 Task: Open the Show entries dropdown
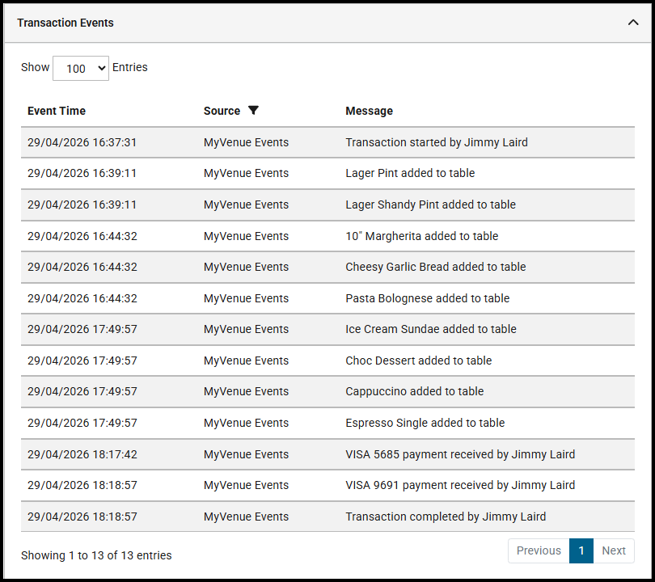click(80, 69)
